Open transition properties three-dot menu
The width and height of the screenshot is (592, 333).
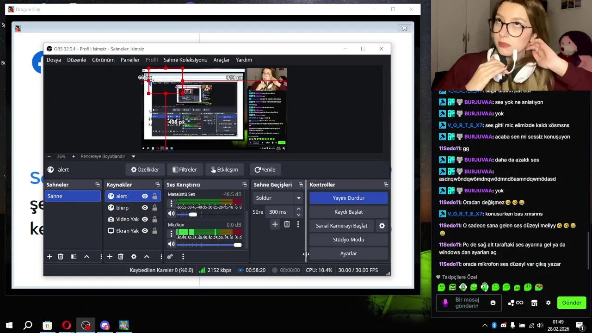point(298,224)
